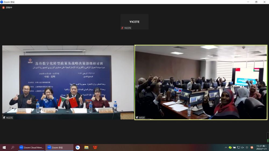Click the green circular tray icon

click(230, 148)
